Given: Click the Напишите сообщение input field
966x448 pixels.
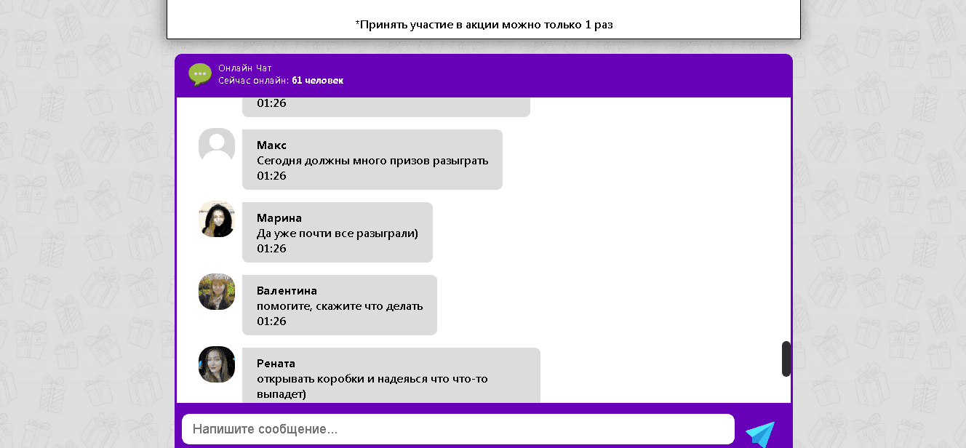Looking at the screenshot, I should (458, 429).
